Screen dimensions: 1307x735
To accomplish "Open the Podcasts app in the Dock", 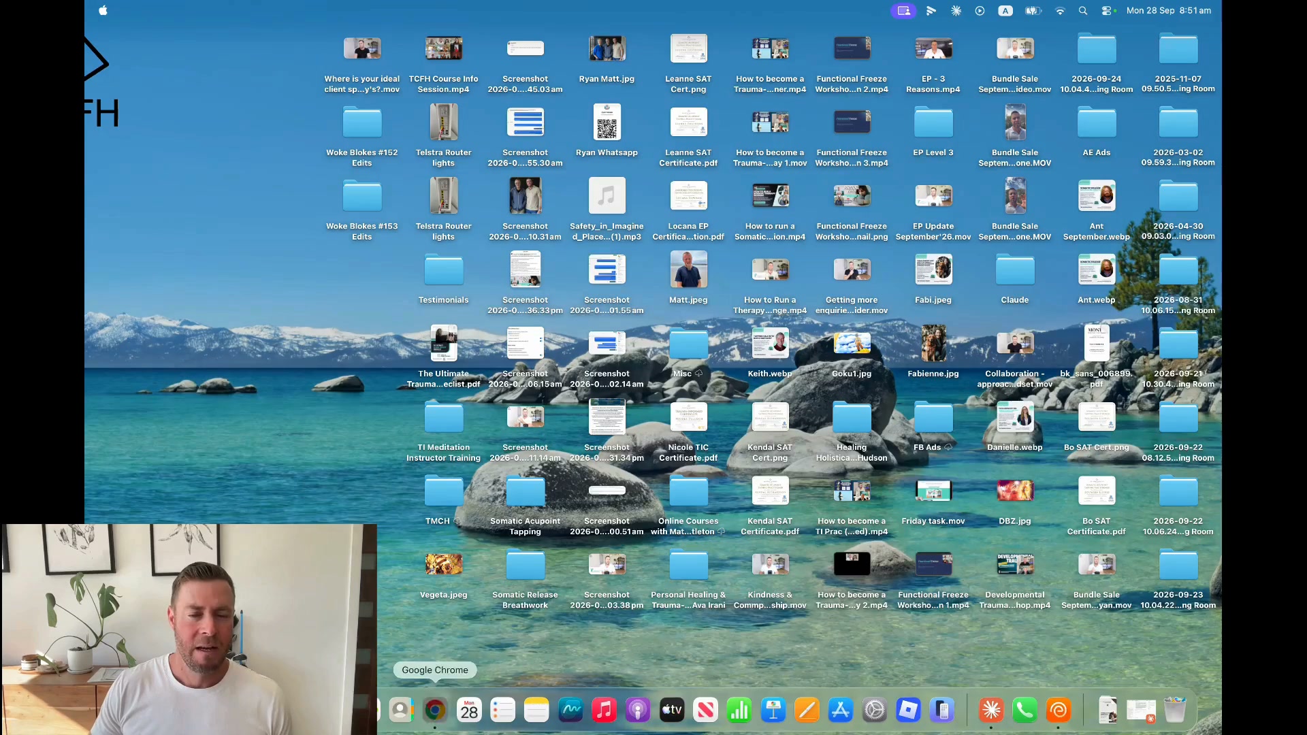I will pos(638,710).
